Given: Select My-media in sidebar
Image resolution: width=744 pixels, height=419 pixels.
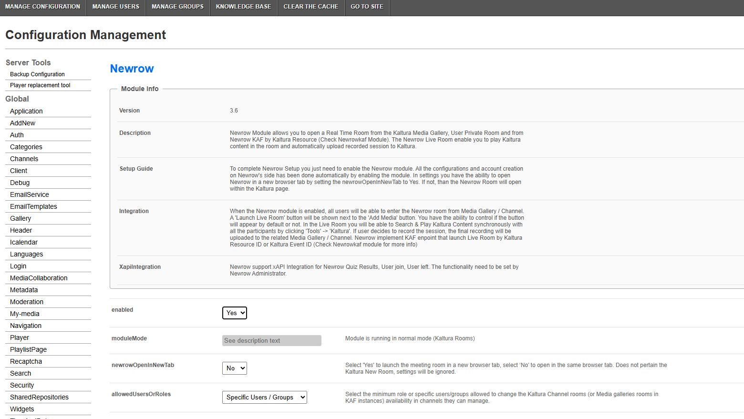Looking at the screenshot, I should click(25, 314).
